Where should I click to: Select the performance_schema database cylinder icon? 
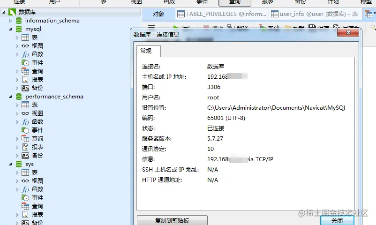[19, 97]
